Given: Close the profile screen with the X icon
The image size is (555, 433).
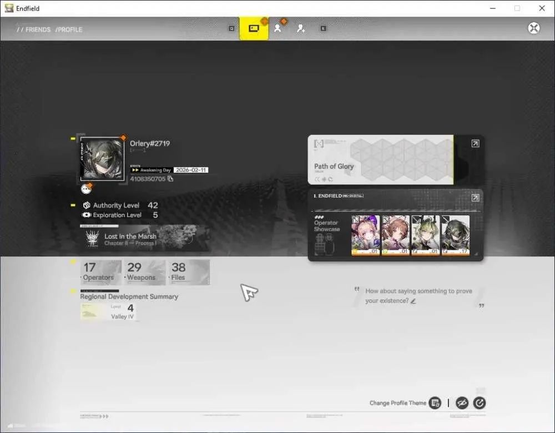Looking at the screenshot, I should point(534,28).
